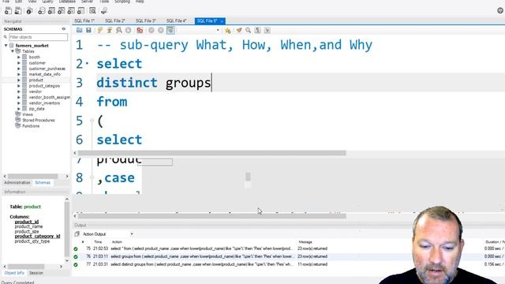
Task: Click the create new view icon
Action: pyautogui.click(x=62, y=10)
